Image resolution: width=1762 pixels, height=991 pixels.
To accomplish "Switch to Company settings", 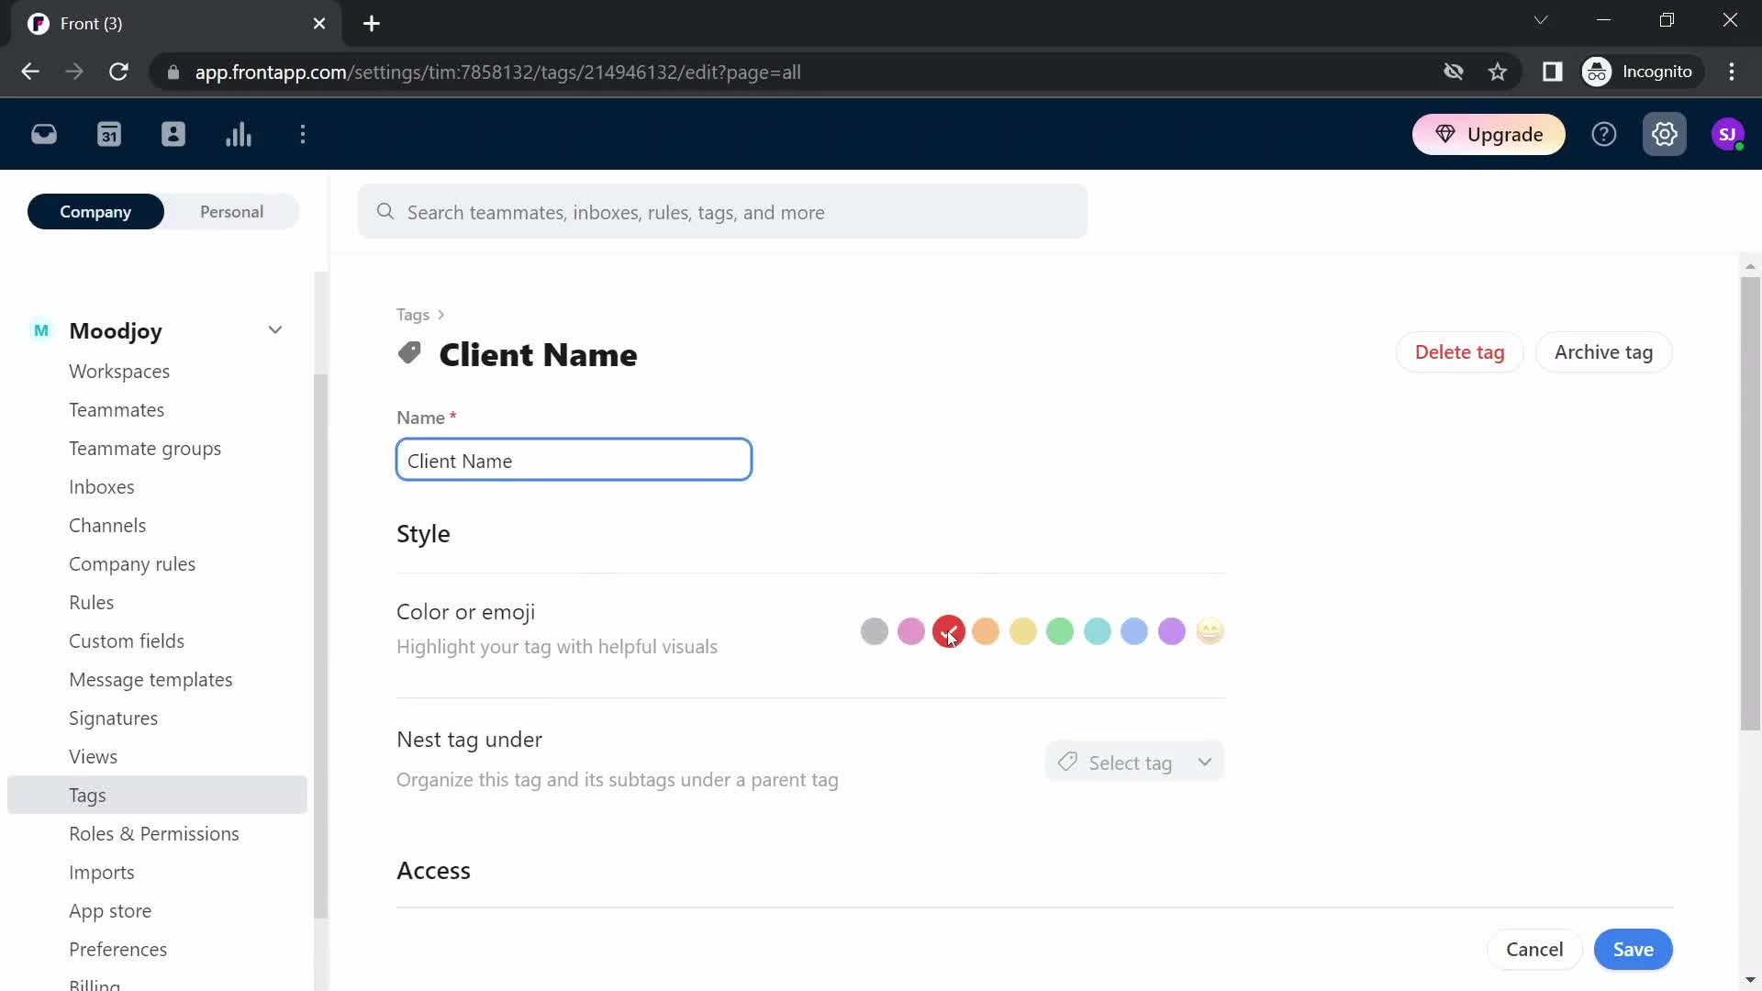I will pyautogui.click(x=95, y=212).
